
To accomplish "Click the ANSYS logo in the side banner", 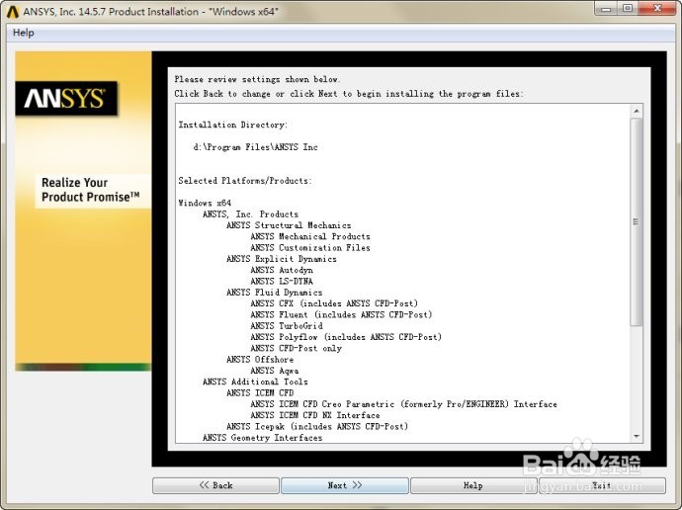I will [x=66, y=98].
